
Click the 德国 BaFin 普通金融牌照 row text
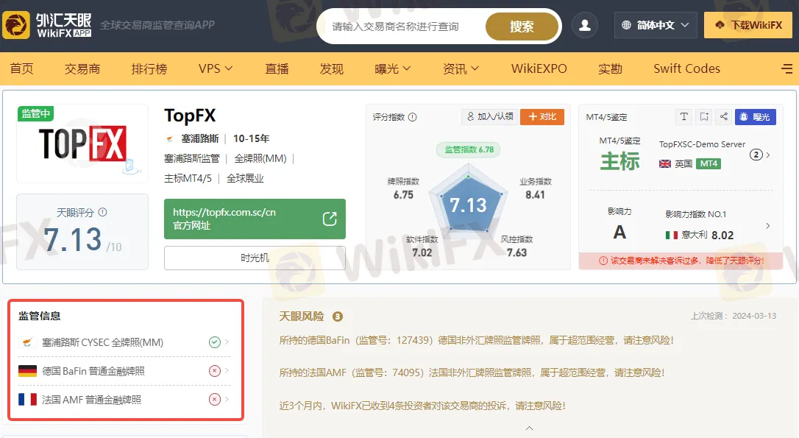[x=93, y=371]
